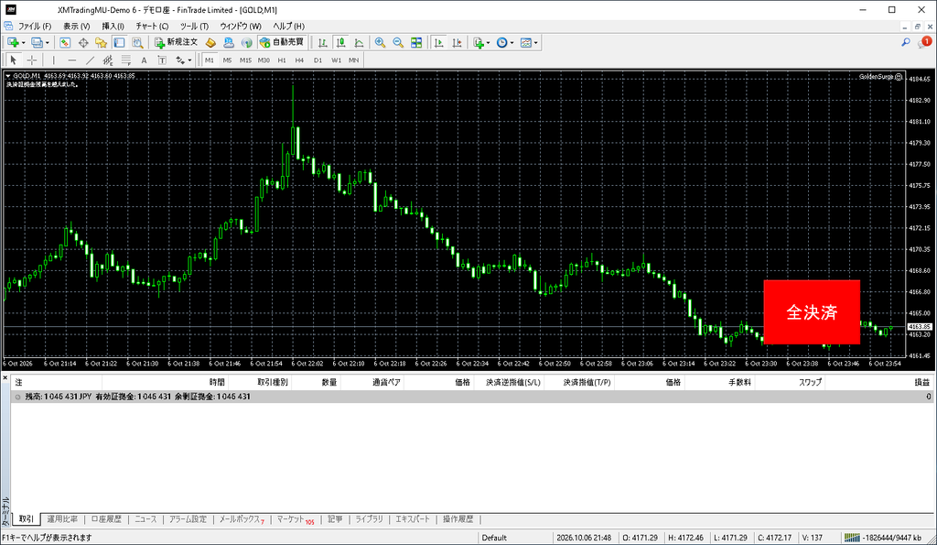The height and width of the screenshot is (545, 937).
Task: Switch to the 口座履歴 tab
Action: [x=106, y=519]
